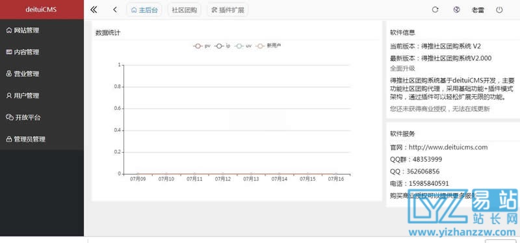520x243 pixels.
Task: Click the single back arrow icon
Action: click(x=115, y=10)
